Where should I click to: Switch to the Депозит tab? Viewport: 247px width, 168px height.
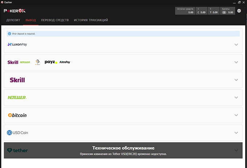[13, 20]
